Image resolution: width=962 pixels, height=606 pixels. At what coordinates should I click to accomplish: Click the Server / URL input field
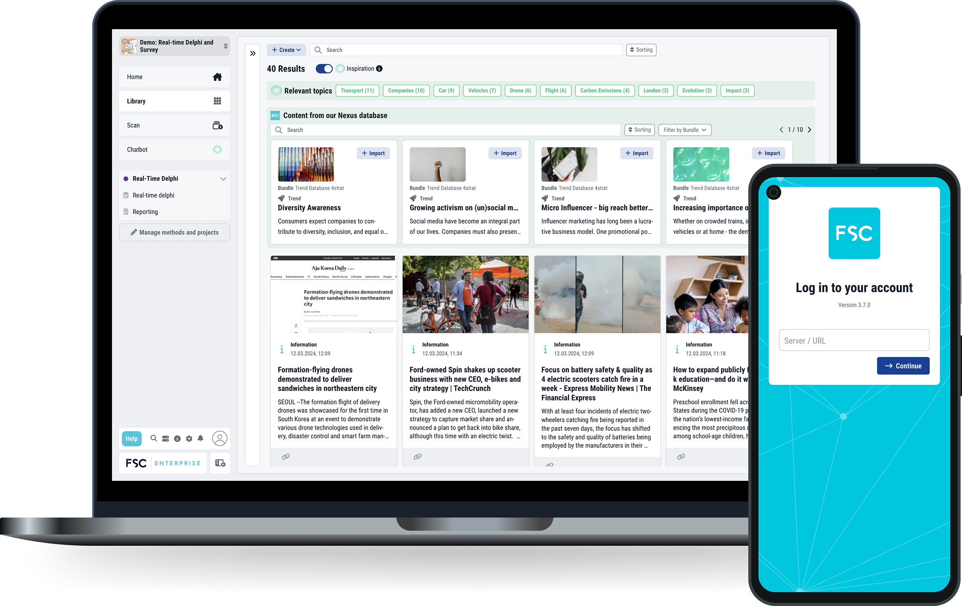tap(854, 341)
